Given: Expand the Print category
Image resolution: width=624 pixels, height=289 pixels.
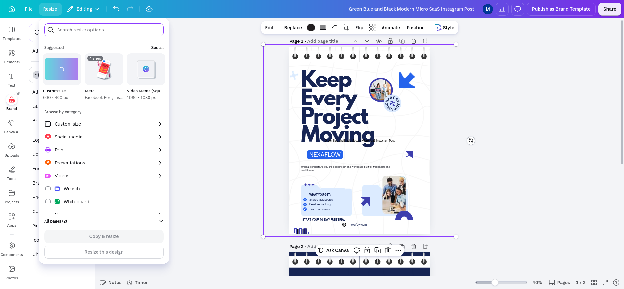Looking at the screenshot, I should coord(104,150).
